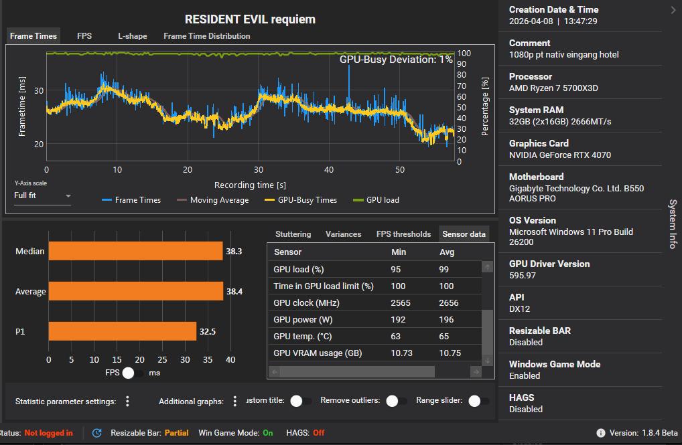Viewport: 682px width, 445px height.
Task: Click Win Game Mode 'On' status
Action: point(268,433)
